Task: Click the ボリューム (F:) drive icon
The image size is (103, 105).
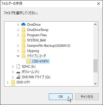Action: pos(18,72)
